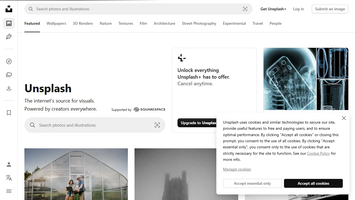Screen dimensions: 355x200
Task: Open the greenhouse photo thumbnail
Action: (76, 174)
